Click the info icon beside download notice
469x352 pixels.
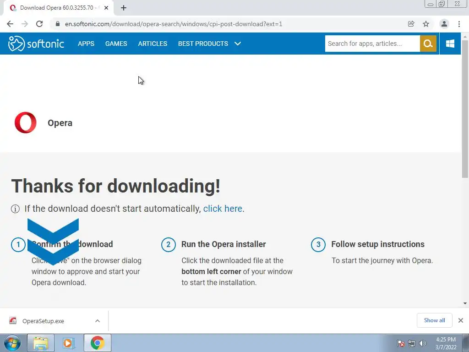point(15,209)
